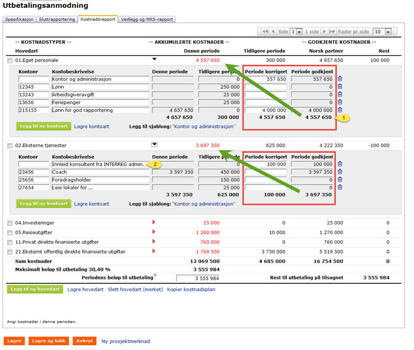Click Legg til ny kontoart under Eget personale
The height and width of the screenshot is (350, 414).
click(44, 126)
